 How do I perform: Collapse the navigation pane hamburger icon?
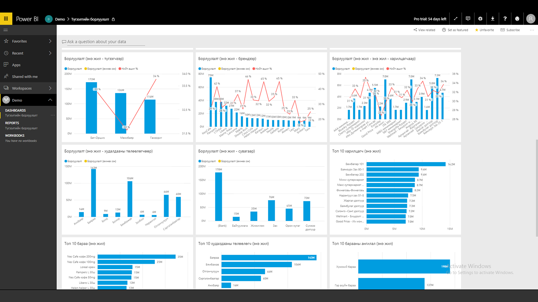click(6, 30)
